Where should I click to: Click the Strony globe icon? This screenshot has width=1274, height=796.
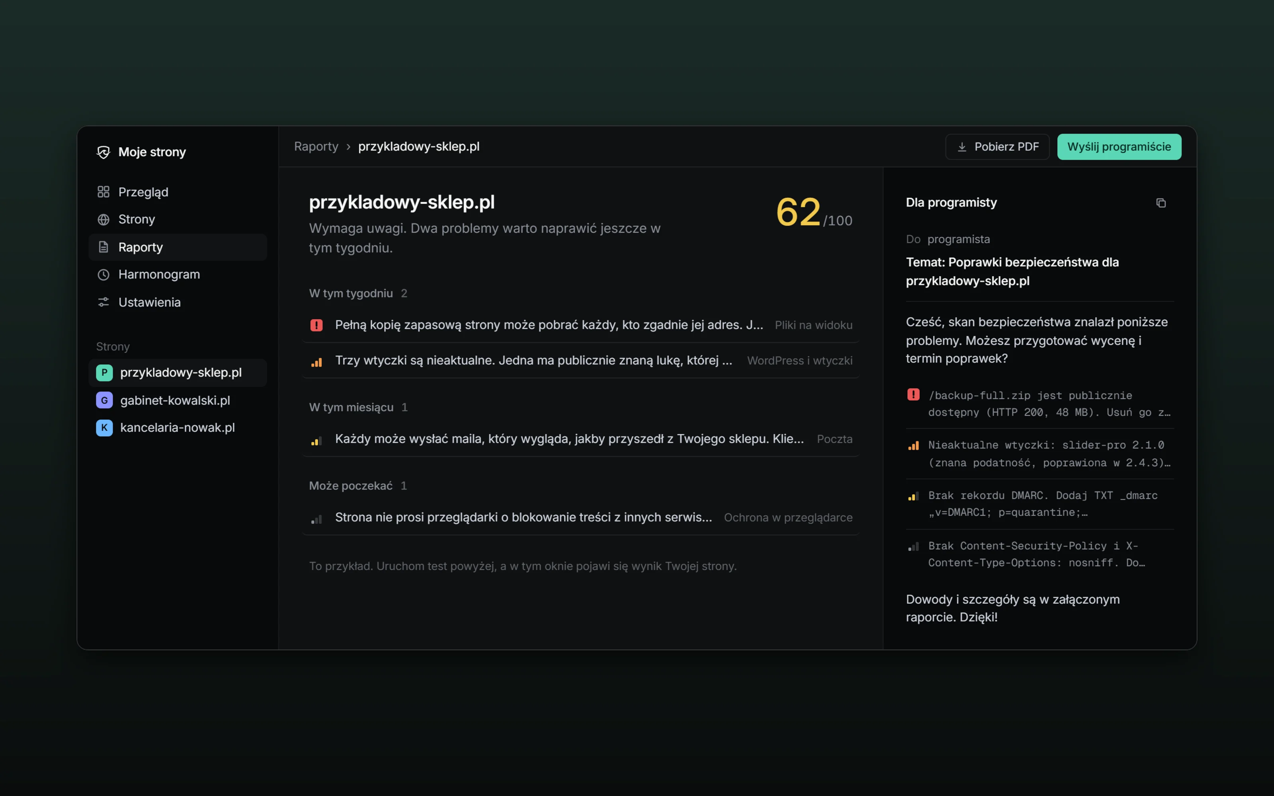(103, 220)
